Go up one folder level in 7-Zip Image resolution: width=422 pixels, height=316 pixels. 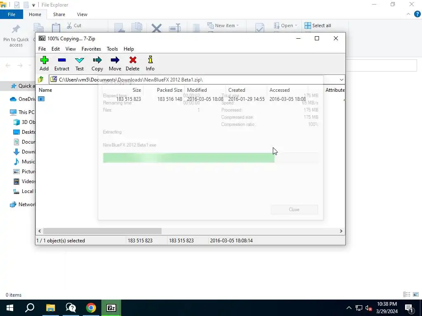(x=41, y=79)
